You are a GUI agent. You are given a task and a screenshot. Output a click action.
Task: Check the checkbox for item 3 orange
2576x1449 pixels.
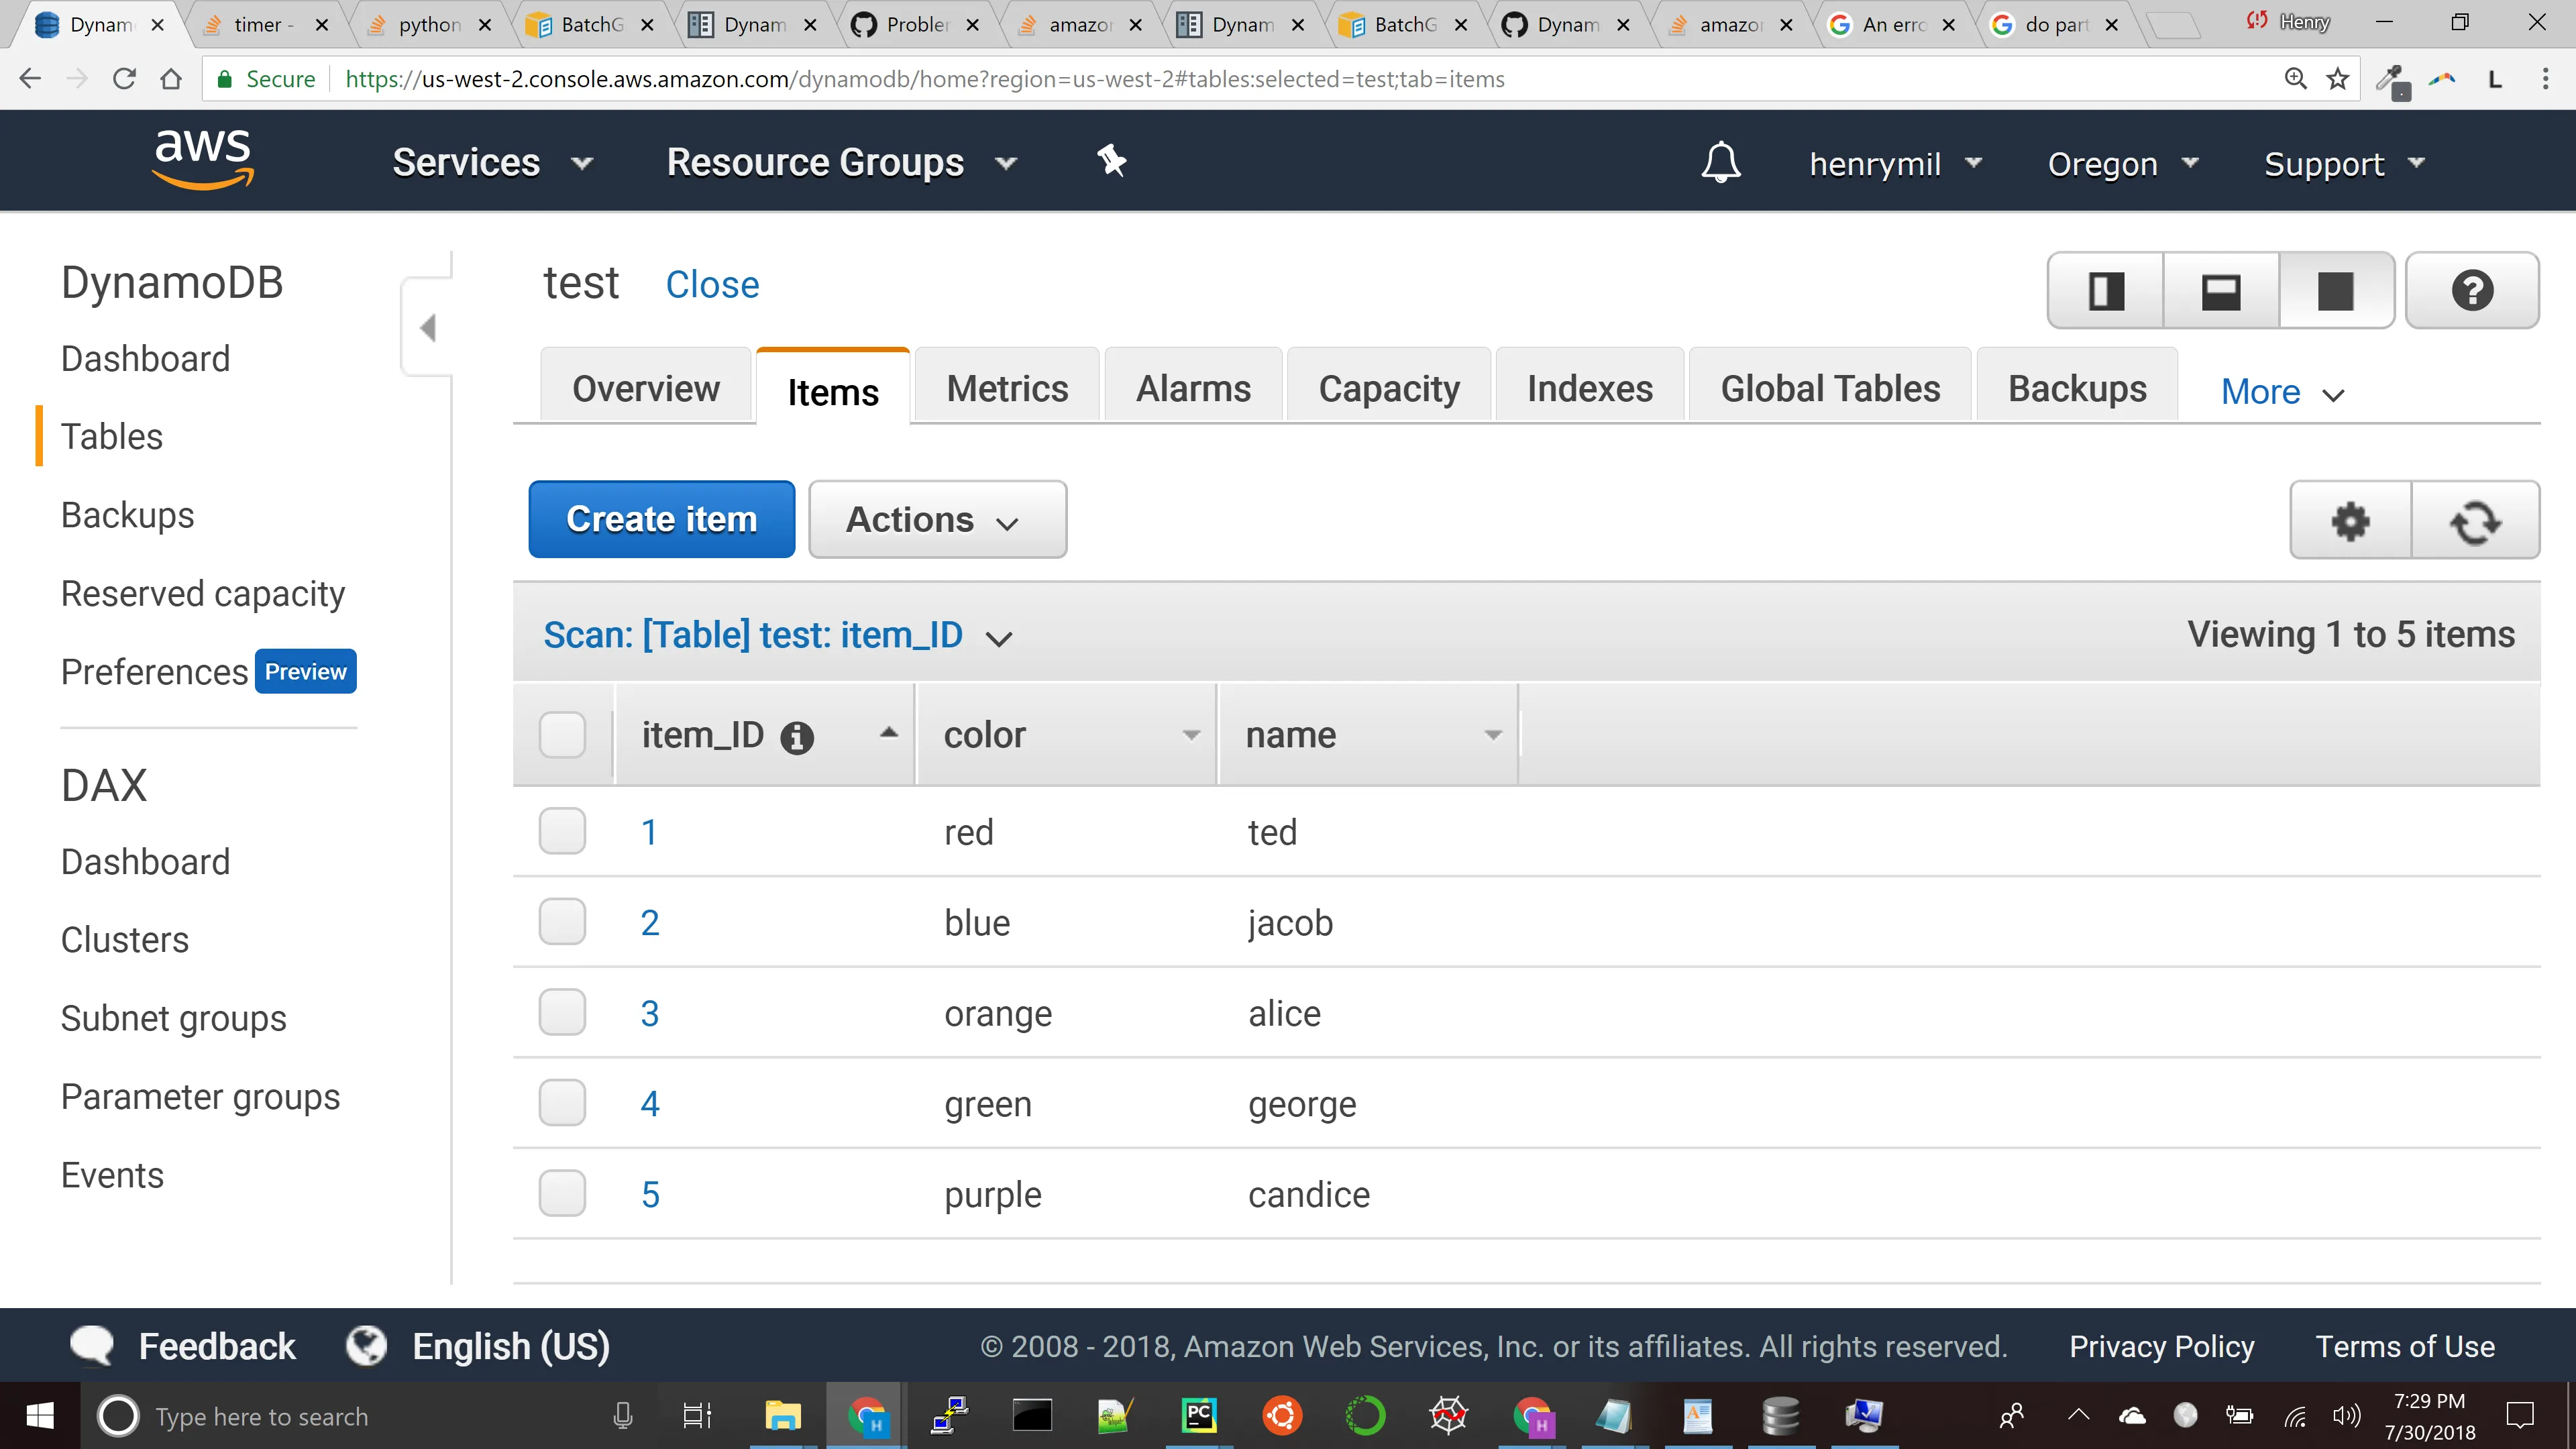(x=562, y=1012)
